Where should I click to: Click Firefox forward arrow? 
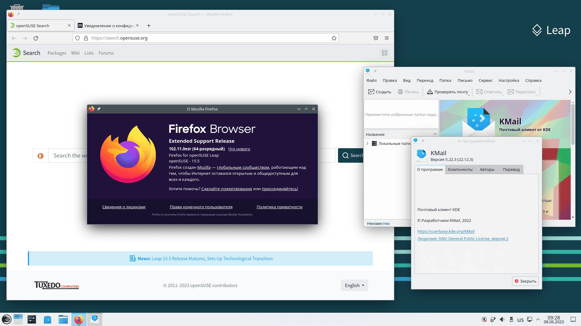coord(25,38)
